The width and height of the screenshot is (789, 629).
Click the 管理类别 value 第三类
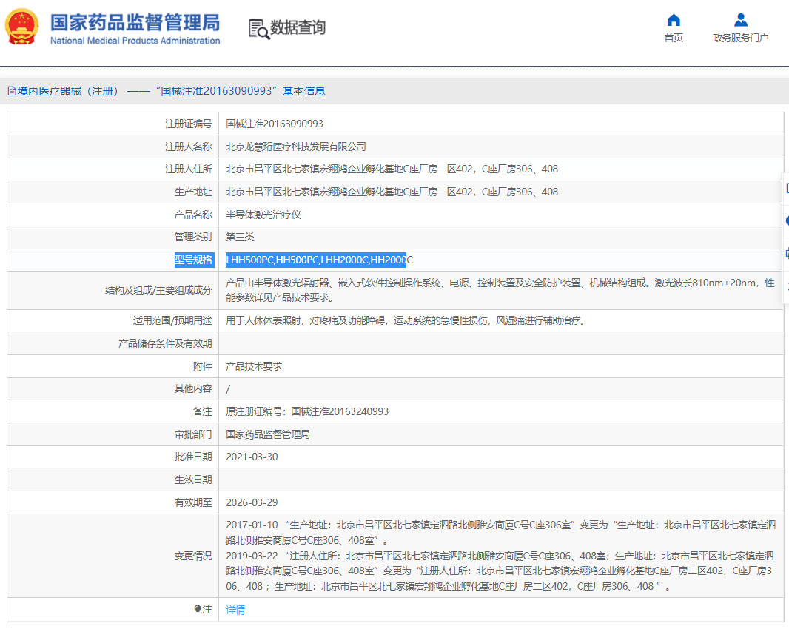coord(240,237)
